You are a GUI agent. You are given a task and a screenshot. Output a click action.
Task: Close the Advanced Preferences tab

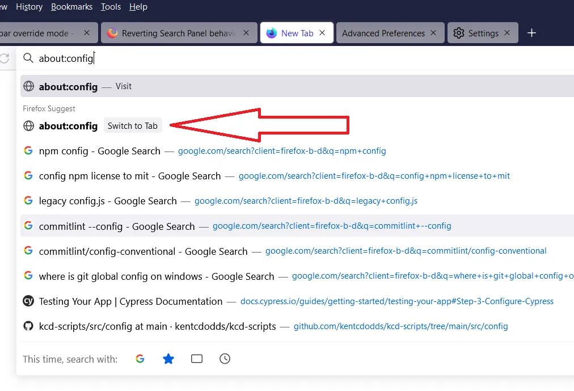pyautogui.click(x=433, y=33)
